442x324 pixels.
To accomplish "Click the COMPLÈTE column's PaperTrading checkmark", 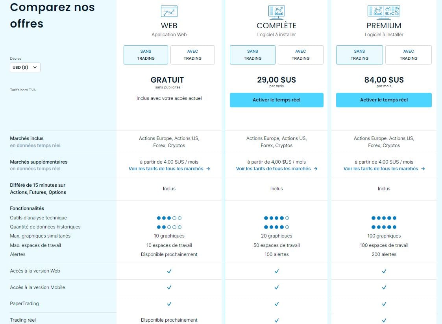I will click(x=277, y=304).
